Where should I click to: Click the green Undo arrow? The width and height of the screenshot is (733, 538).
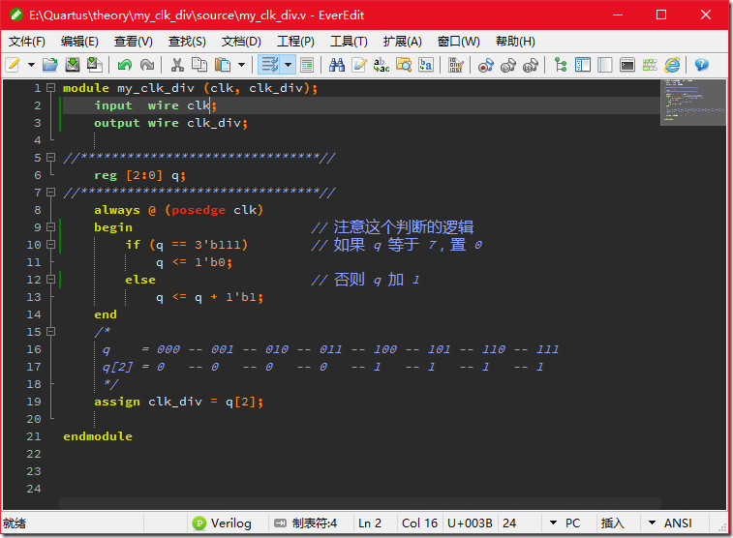[x=125, y=65]
